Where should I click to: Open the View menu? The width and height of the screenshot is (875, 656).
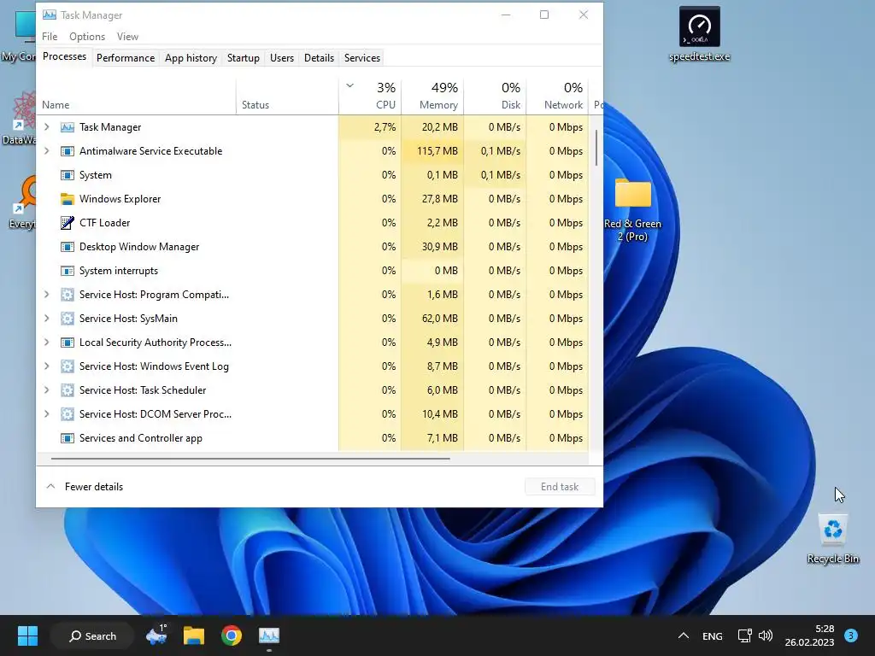pos(127,36)
